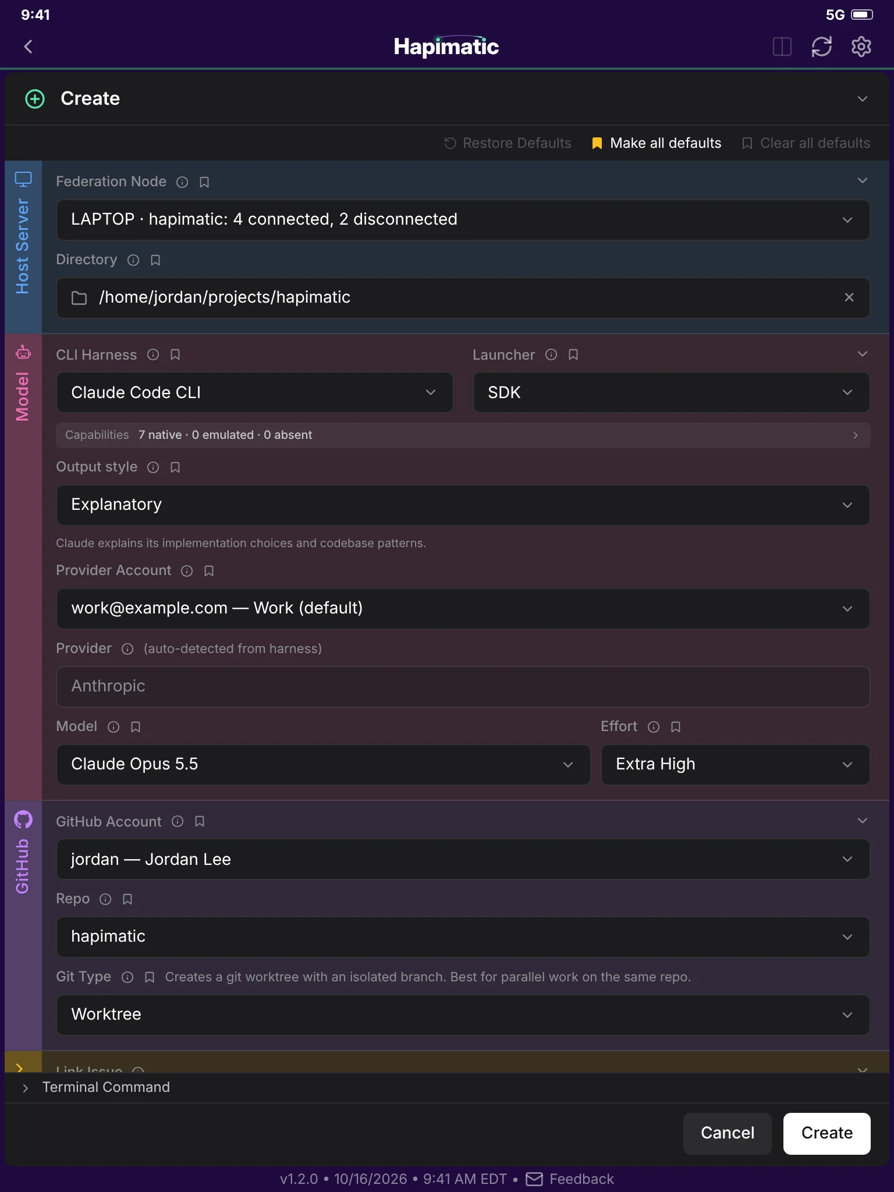Click the Cancel button
Screen dimensions: 894x1192
pos(728,1133)
